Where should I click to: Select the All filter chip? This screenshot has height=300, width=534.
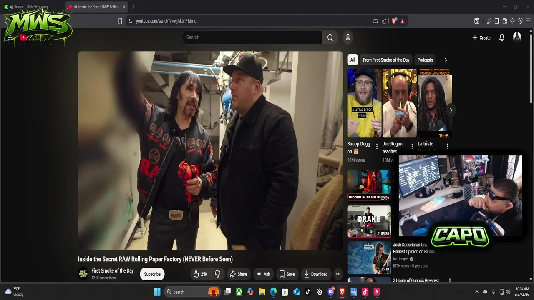click(x=353, y=60)
